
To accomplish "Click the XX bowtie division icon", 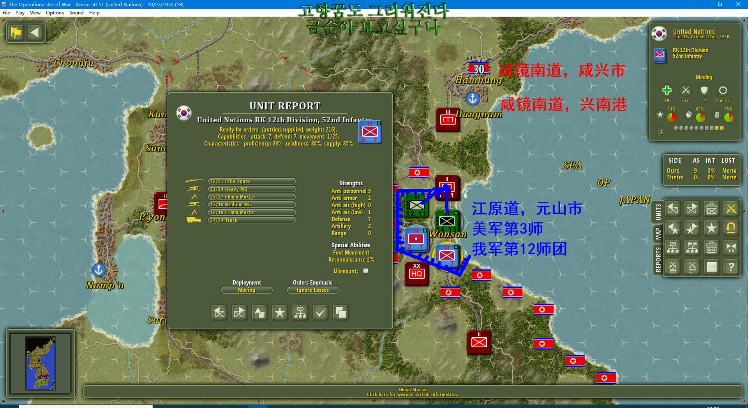I will coord(731,248).
